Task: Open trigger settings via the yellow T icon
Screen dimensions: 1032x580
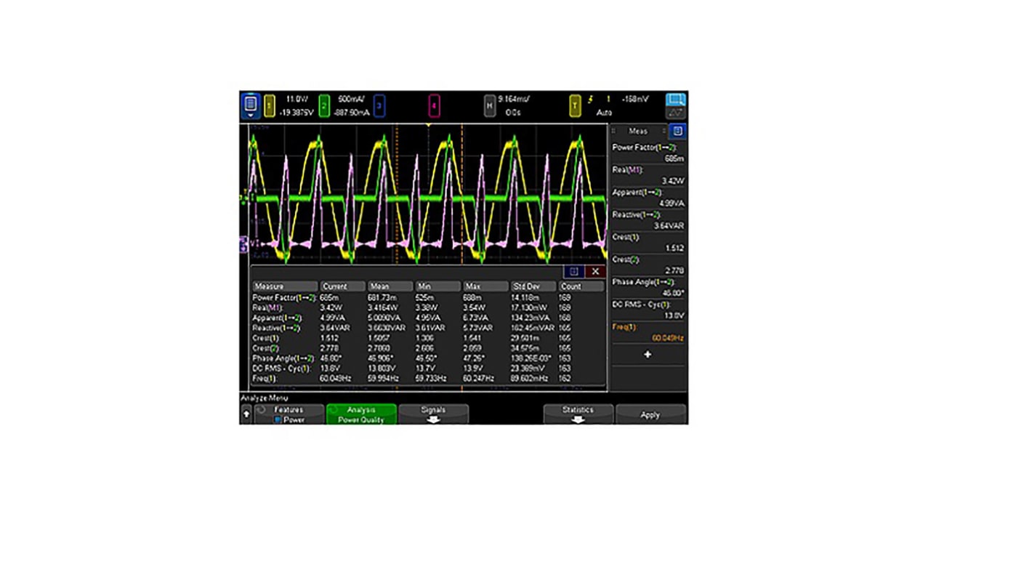Action: click(x=574, y=105)
